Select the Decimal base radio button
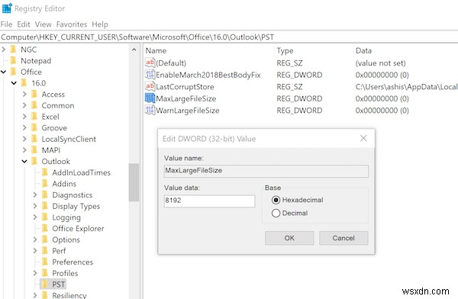Image resolution: width=458 pixels, height=299 pixels. pyautogui.click(x=276, y=213)
